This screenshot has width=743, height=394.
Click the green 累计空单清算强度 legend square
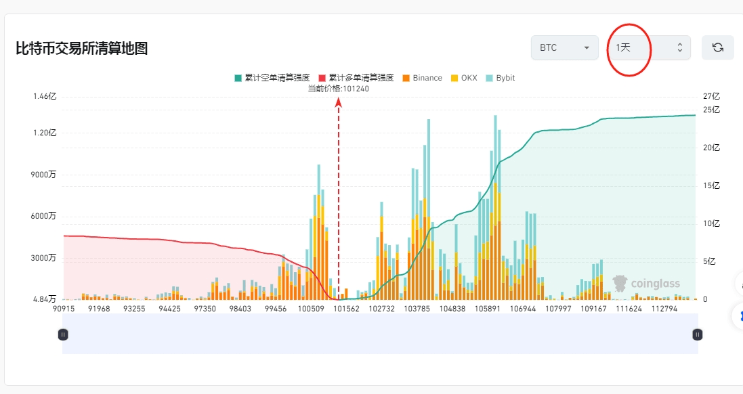tap(238, 78)
